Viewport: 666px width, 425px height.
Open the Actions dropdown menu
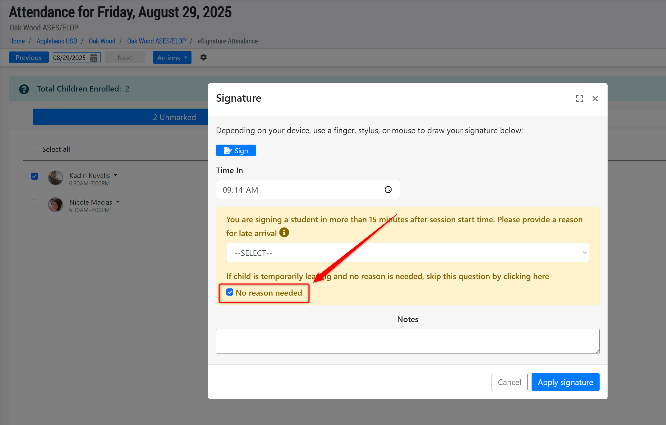click(x=172, y=58)
